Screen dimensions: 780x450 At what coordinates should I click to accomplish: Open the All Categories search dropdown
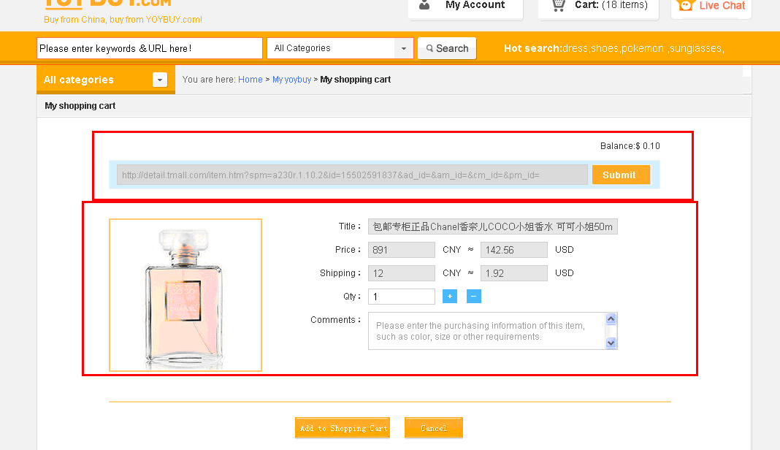(340, 48)
